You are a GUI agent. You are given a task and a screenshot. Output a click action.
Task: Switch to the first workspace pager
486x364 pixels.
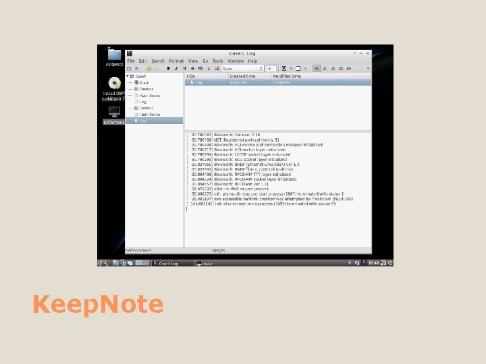click(x=138, y=263)
